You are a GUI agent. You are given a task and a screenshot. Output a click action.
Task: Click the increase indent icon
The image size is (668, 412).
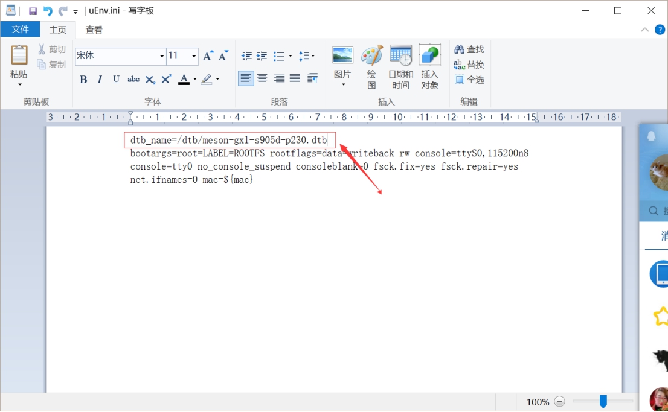pyautogui.click(x=262, y=55)
